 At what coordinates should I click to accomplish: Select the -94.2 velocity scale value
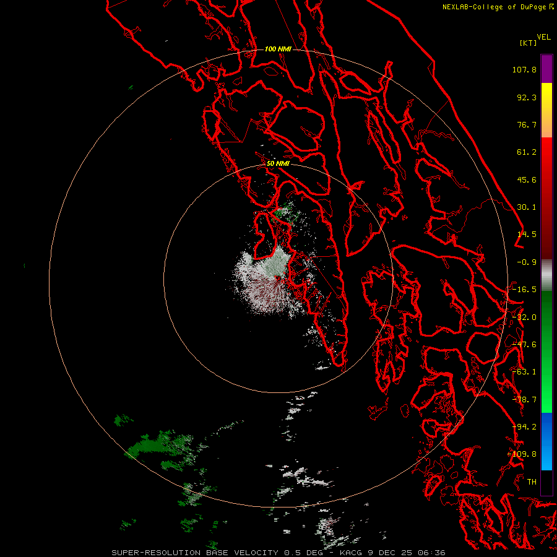click(x=524, y=427)
